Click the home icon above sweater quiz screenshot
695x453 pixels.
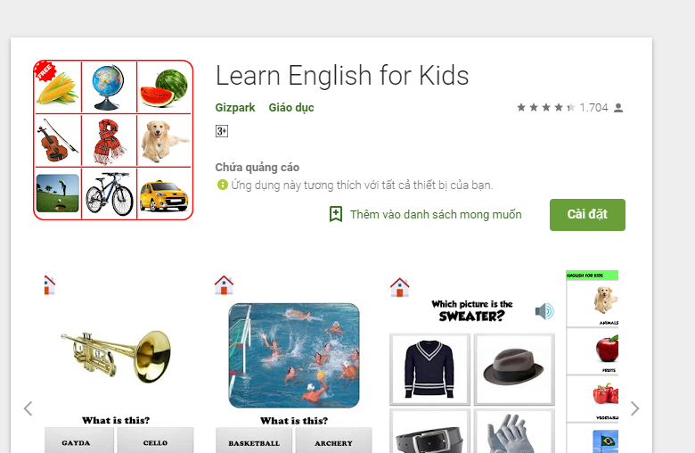coord(400,287)
